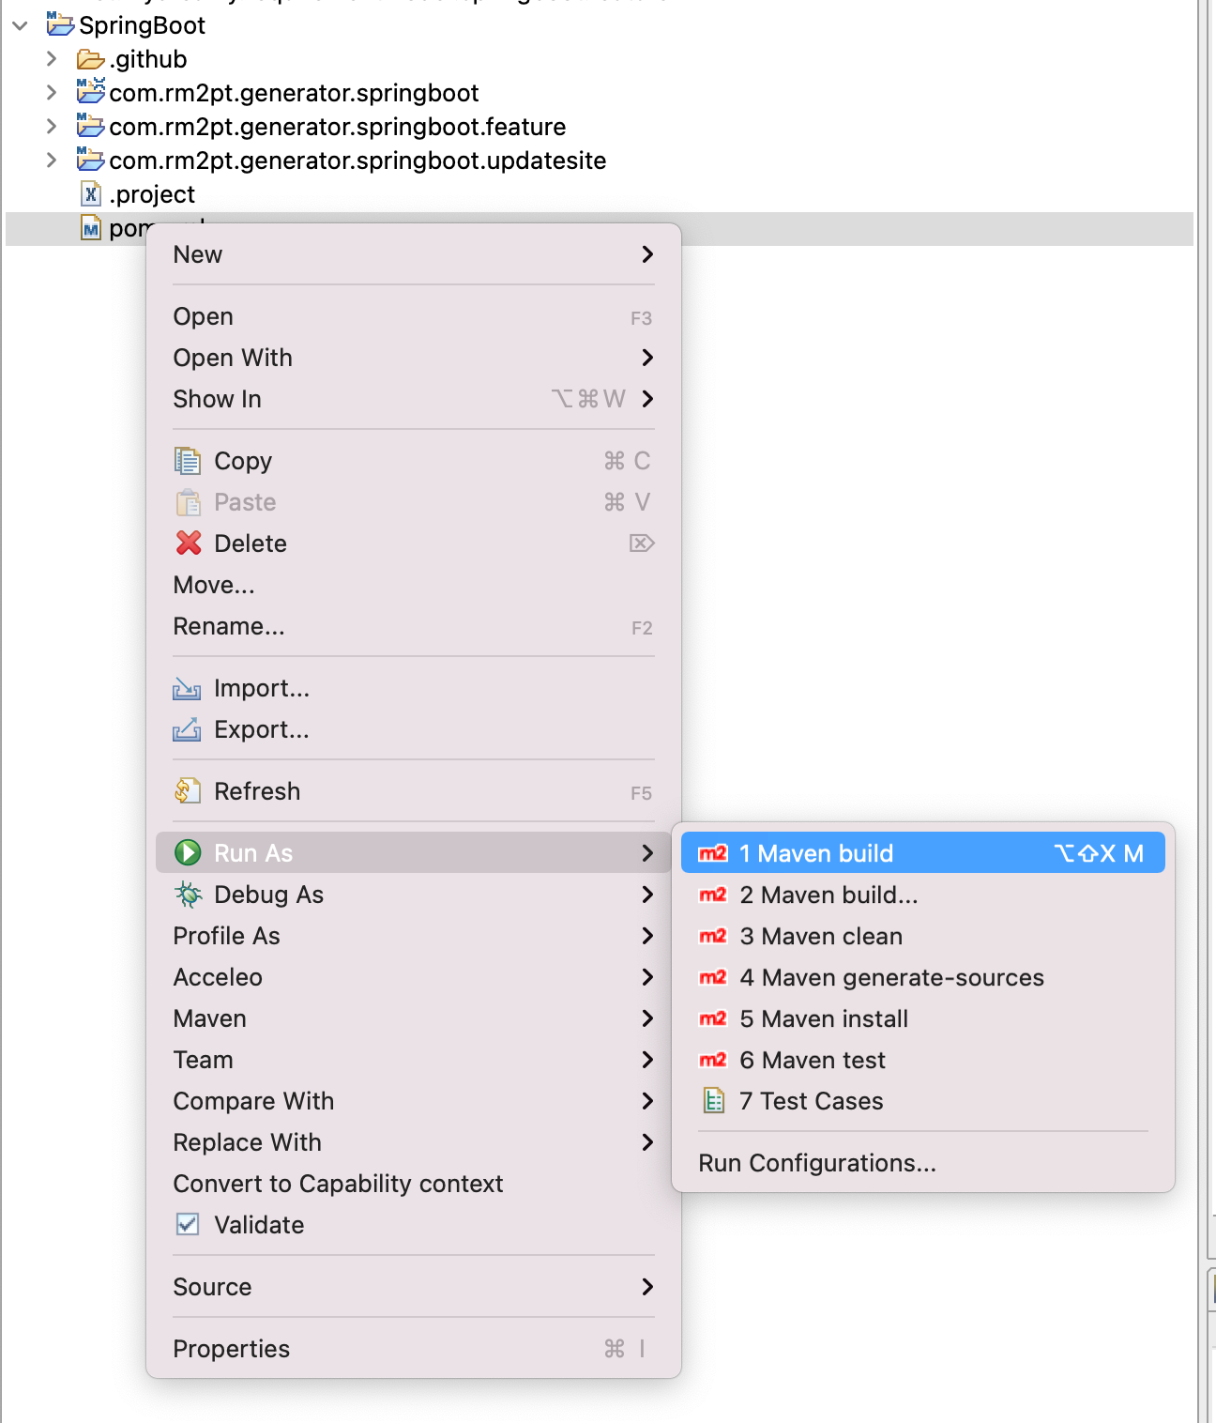Select the SpringBoot project label

(x=142, y=25)
